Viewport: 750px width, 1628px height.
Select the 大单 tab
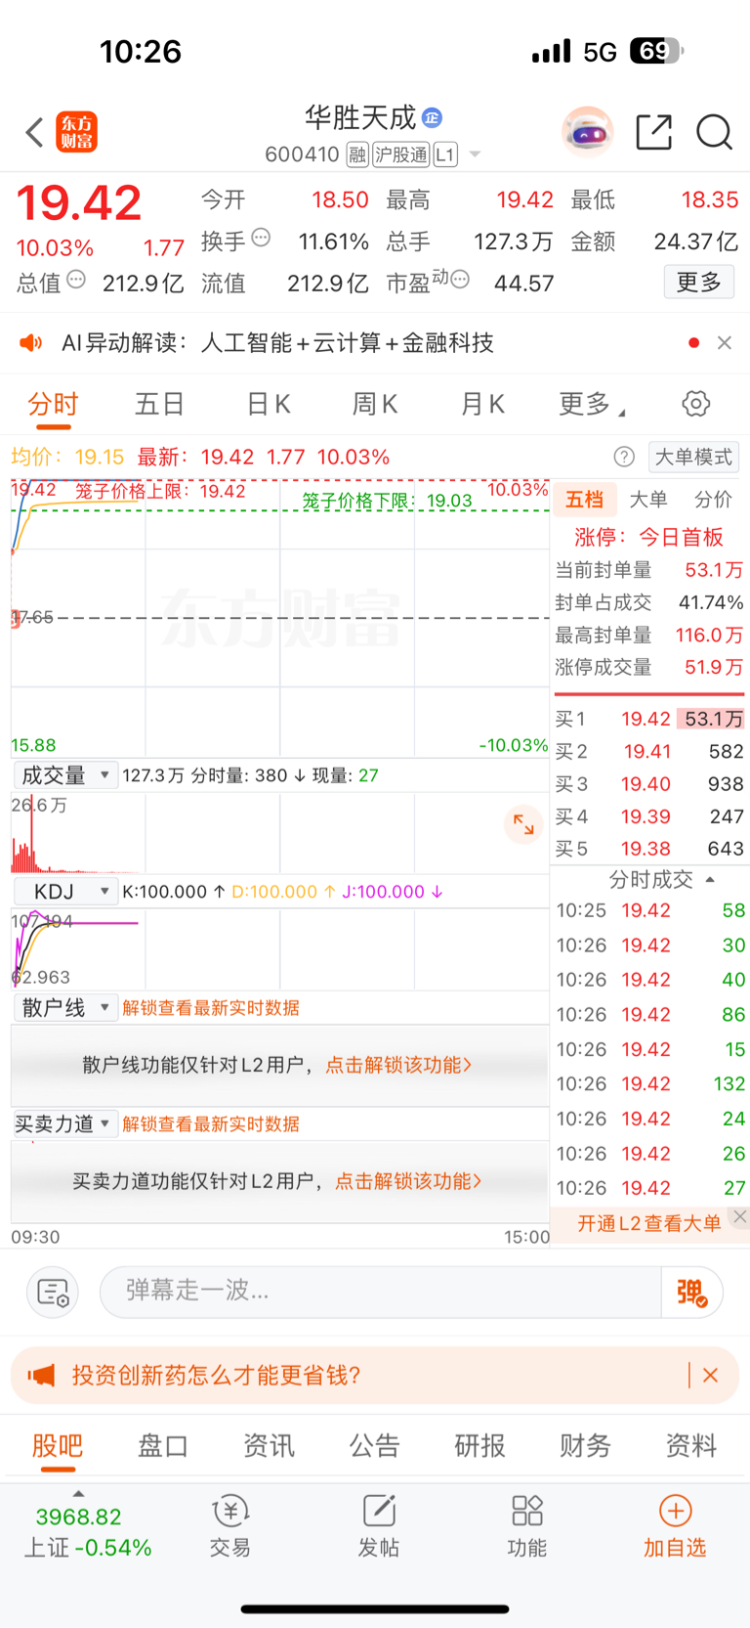point(648,500)
